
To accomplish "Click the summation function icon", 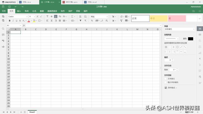I will click(72, 16).
